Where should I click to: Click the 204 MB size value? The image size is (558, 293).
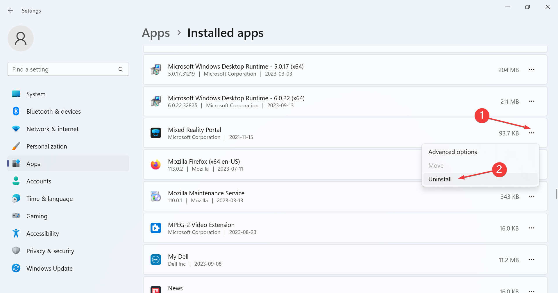(509, 70)
